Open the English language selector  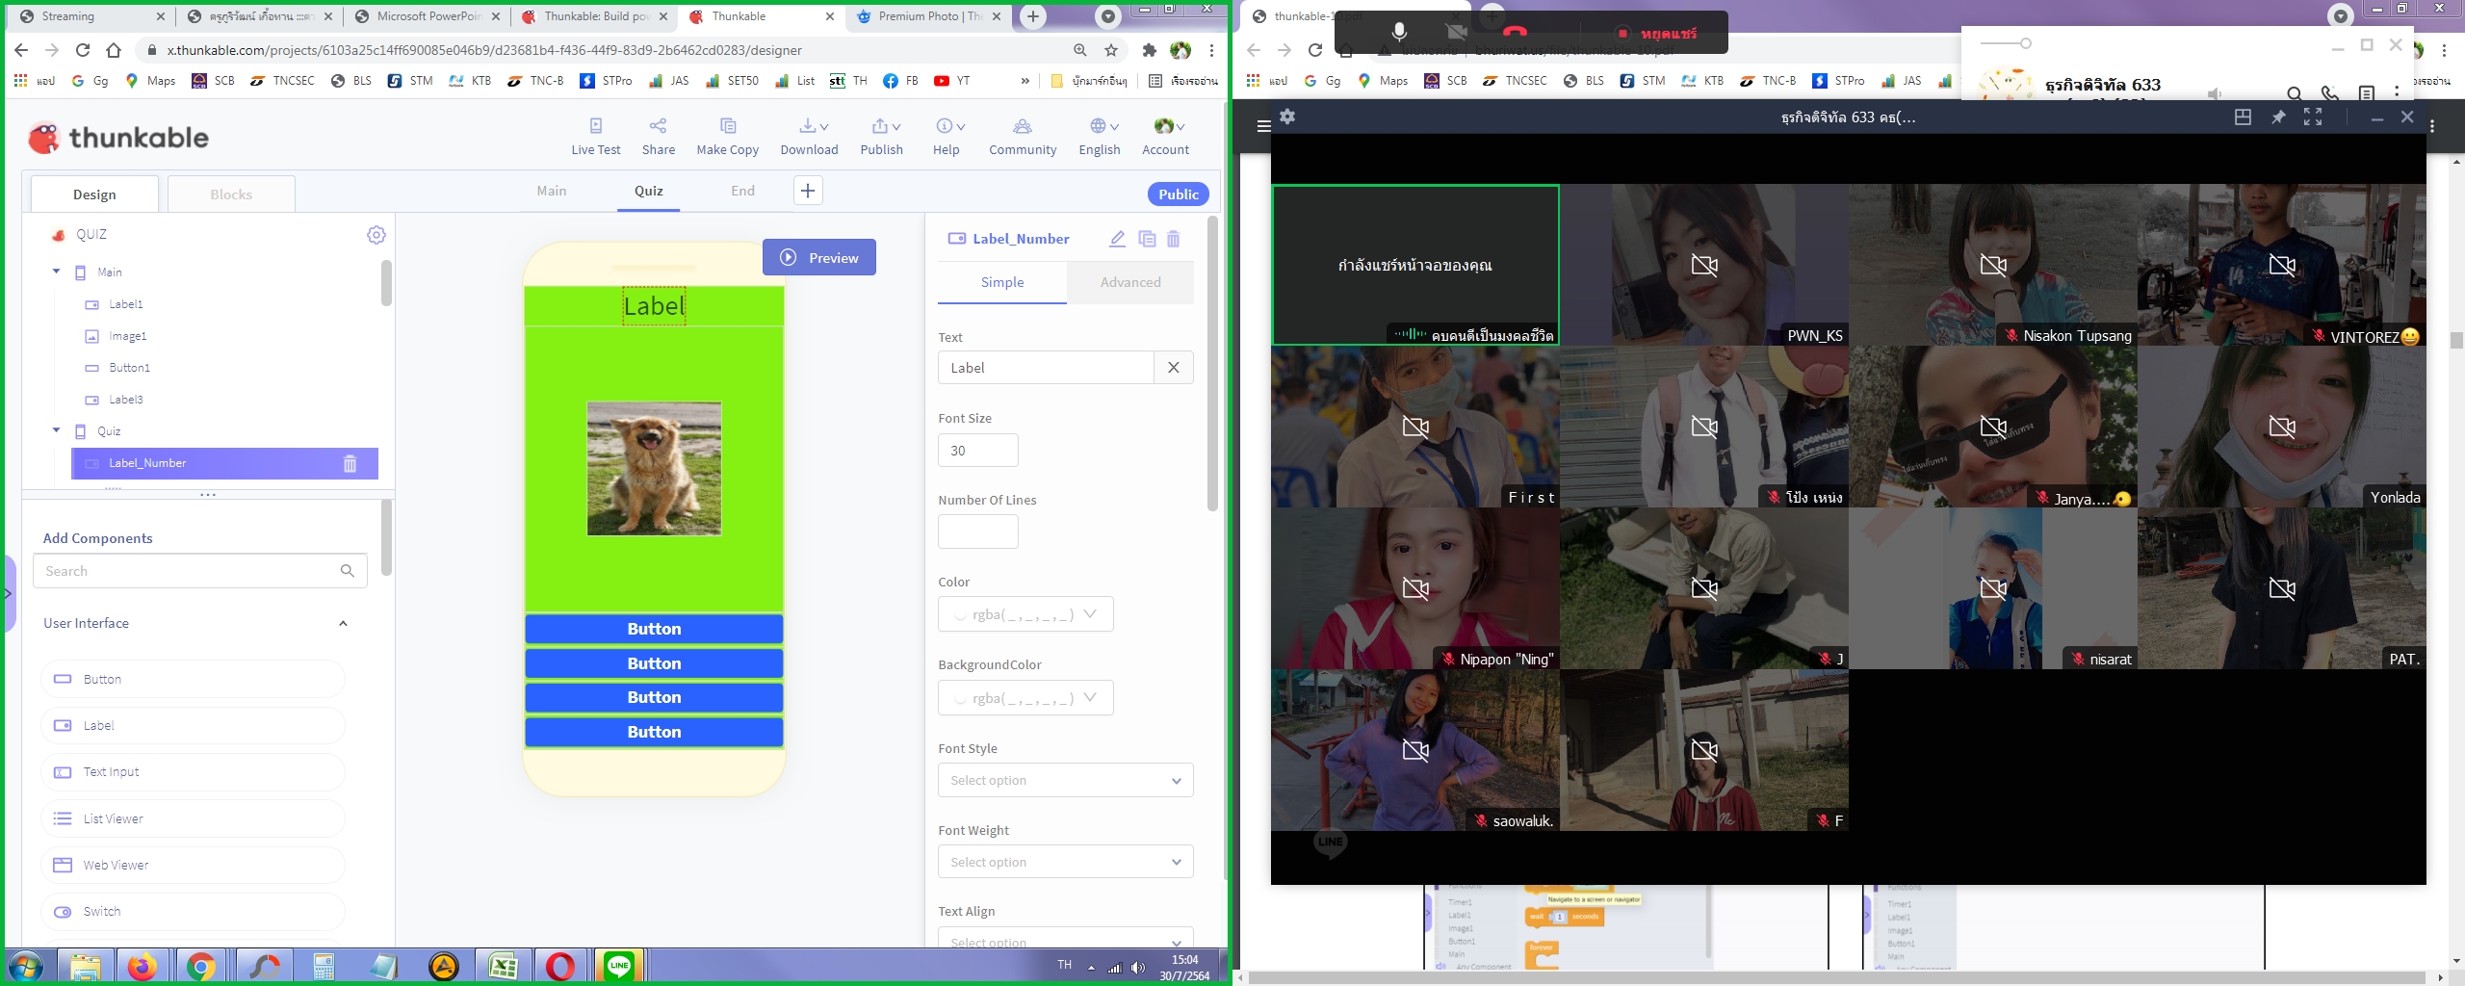click(1100, 137)
